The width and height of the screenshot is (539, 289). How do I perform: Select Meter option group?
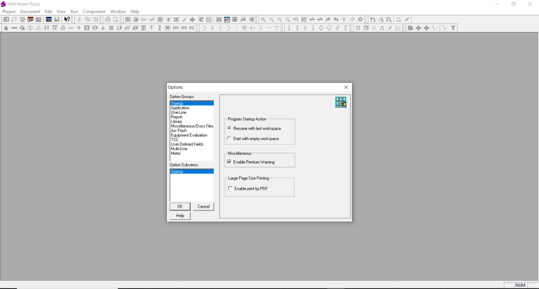(x=192, y=153)
